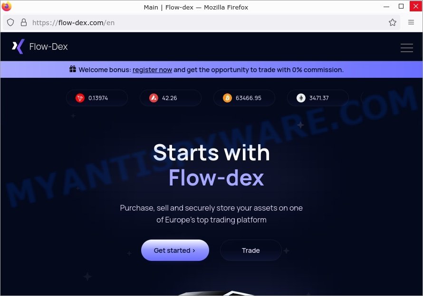423x296 pixels.
Task: Click the Bitcoin coin icon
Action: tap(227, 98)
